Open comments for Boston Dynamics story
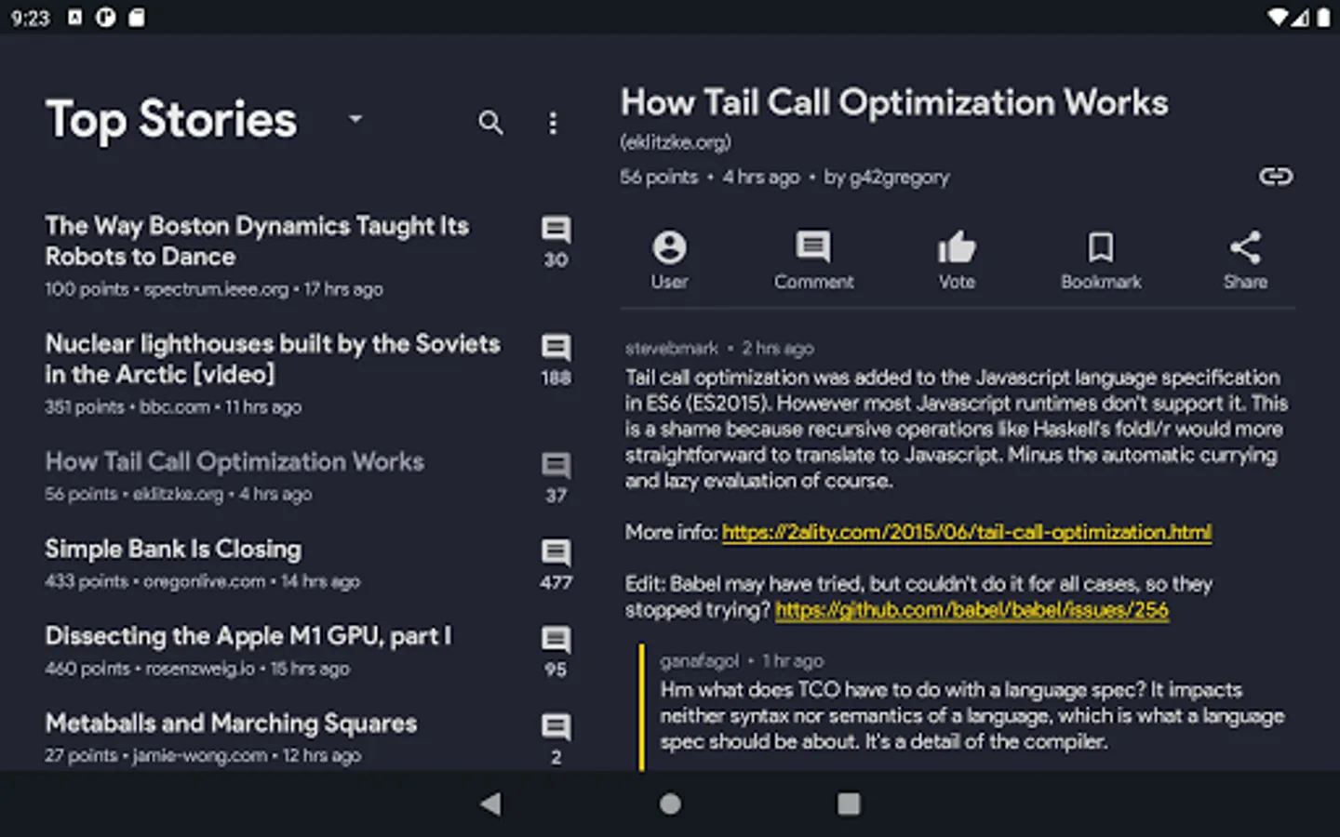Screen dimensions: 1340x837 556,241
